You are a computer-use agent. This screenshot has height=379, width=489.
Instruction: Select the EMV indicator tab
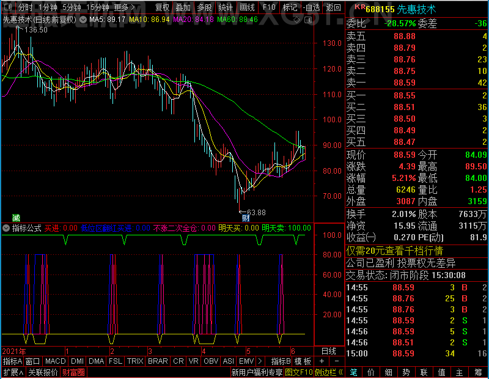click(246, 361)
